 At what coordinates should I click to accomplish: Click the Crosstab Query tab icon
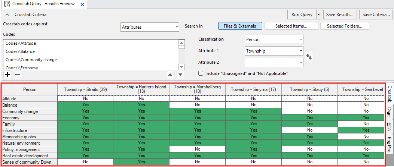pos(7,4)
